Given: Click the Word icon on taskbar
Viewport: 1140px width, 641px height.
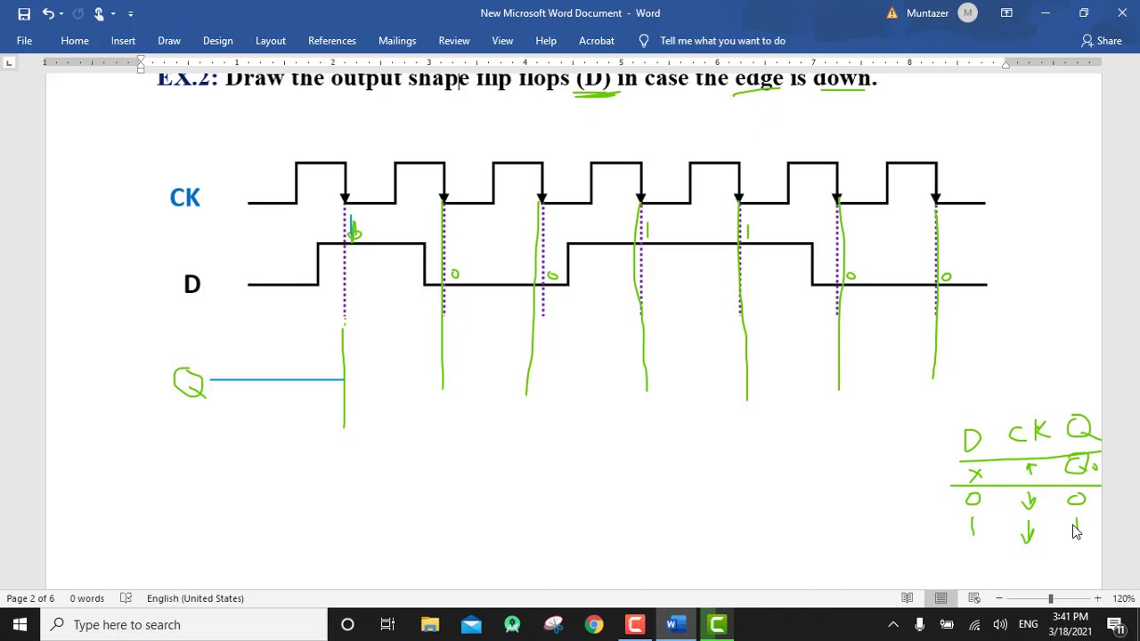Looking at the screenshot, I should click(x=676, y=625).
